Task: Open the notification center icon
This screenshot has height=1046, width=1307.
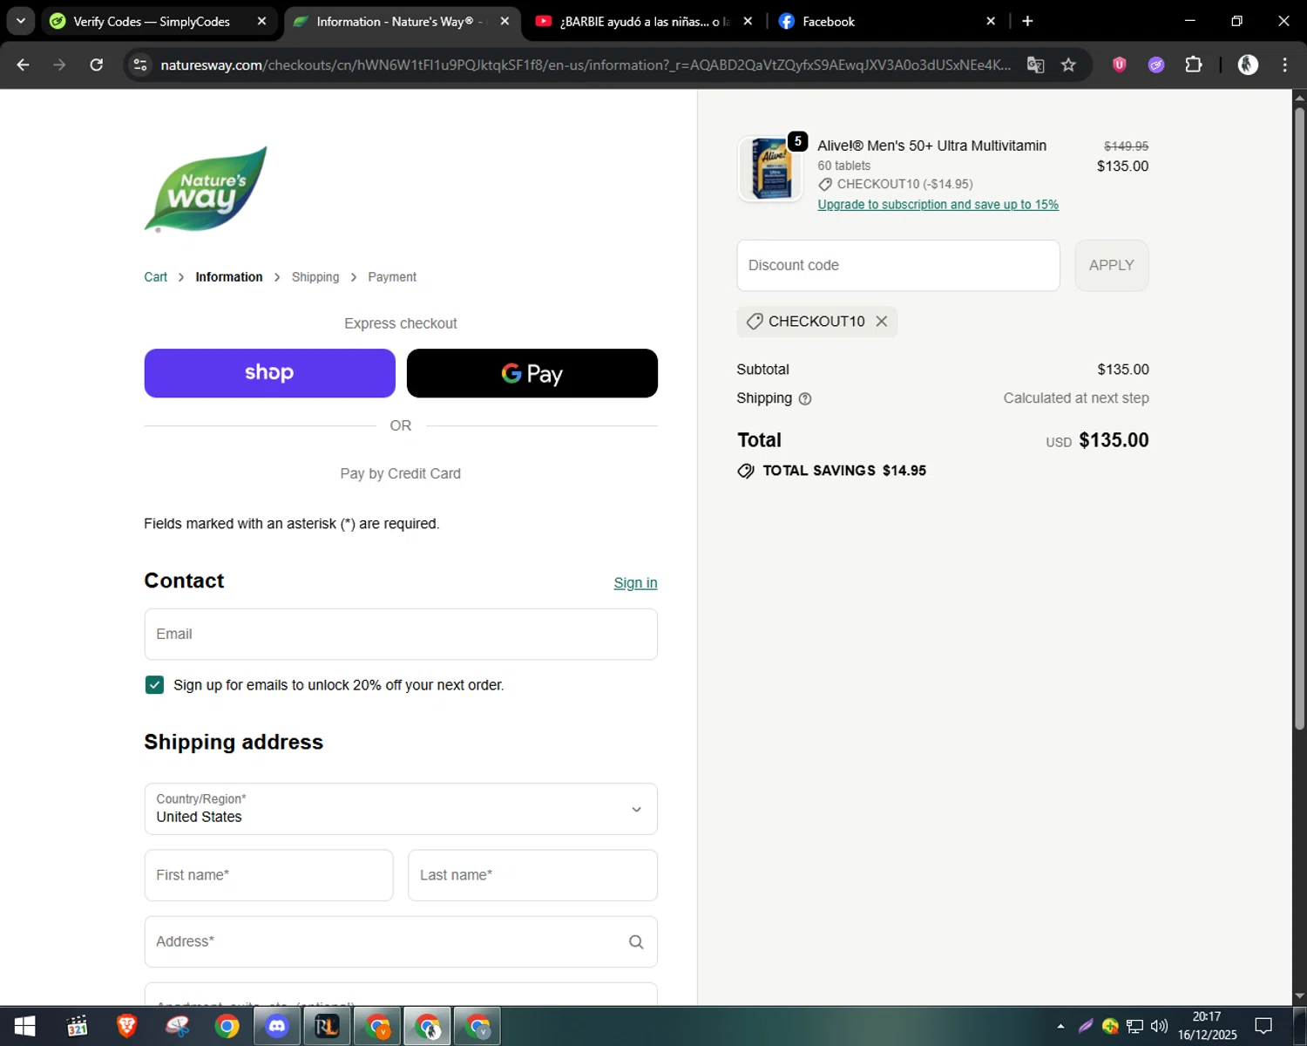Action: tap(1263, 1026)
